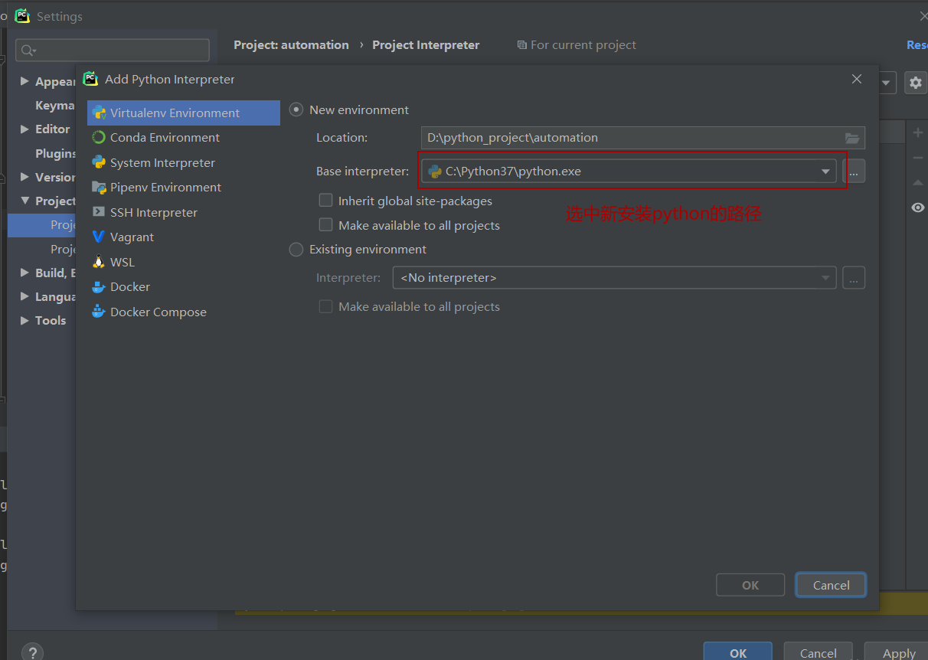Open the Location folder browser
928x660 pixels.
[853, 138]
